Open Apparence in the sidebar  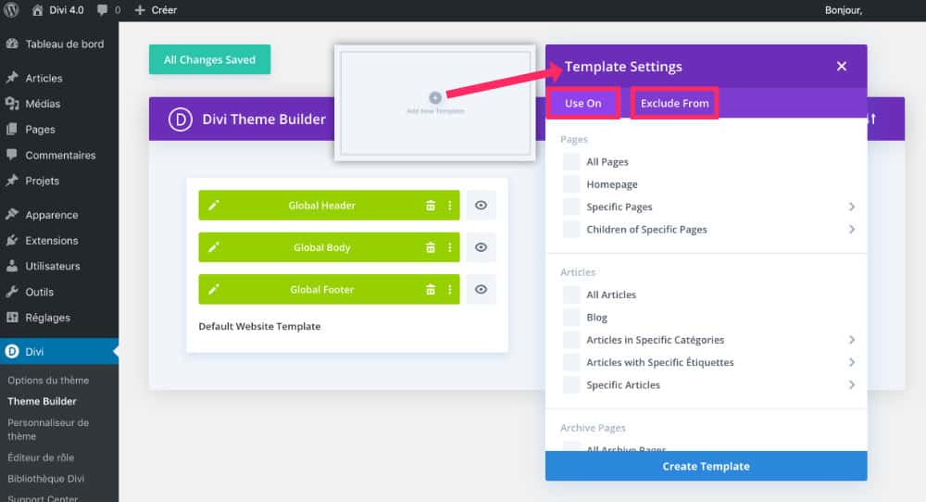pos(59,215)
